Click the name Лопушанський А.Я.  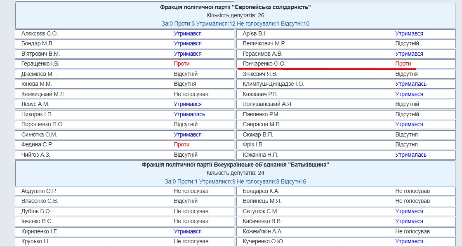coord(268,104)
